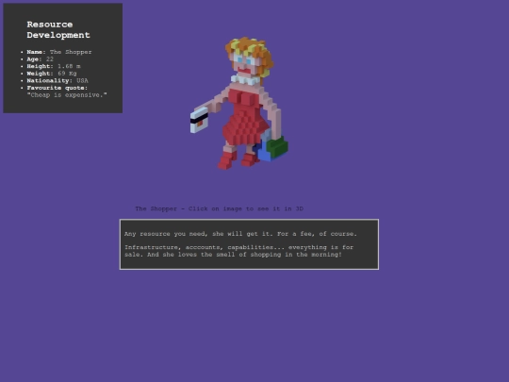Select the Height: 1.68 m entry

pyautogui.click(x=54, y=66)
